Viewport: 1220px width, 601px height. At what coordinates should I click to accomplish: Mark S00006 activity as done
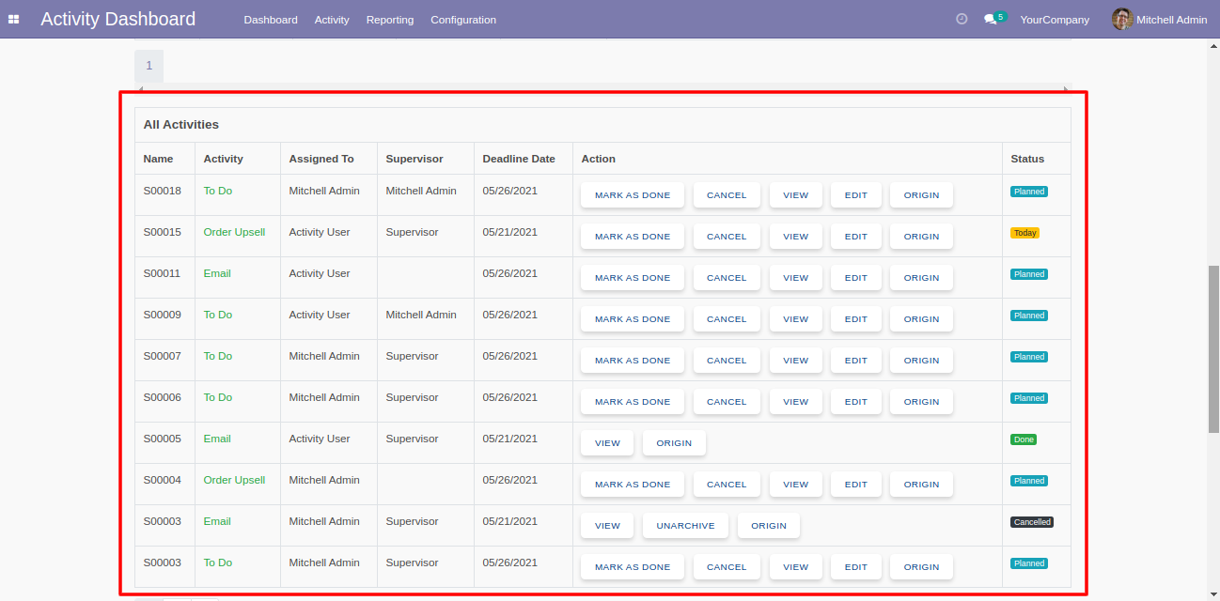[x=633, y=402]
